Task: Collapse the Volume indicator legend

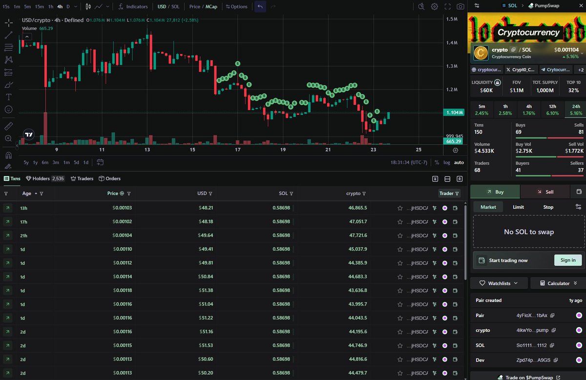Action: tap(27, 37)
